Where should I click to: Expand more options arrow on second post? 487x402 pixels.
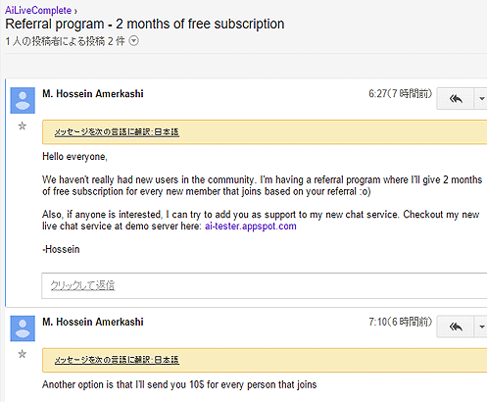click(481, 327)
